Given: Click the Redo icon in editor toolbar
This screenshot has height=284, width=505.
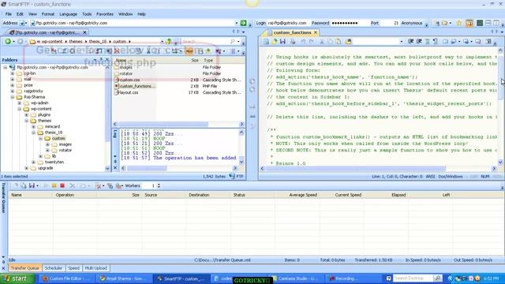Looking at the screenshot, I should (x=311, y=41).
